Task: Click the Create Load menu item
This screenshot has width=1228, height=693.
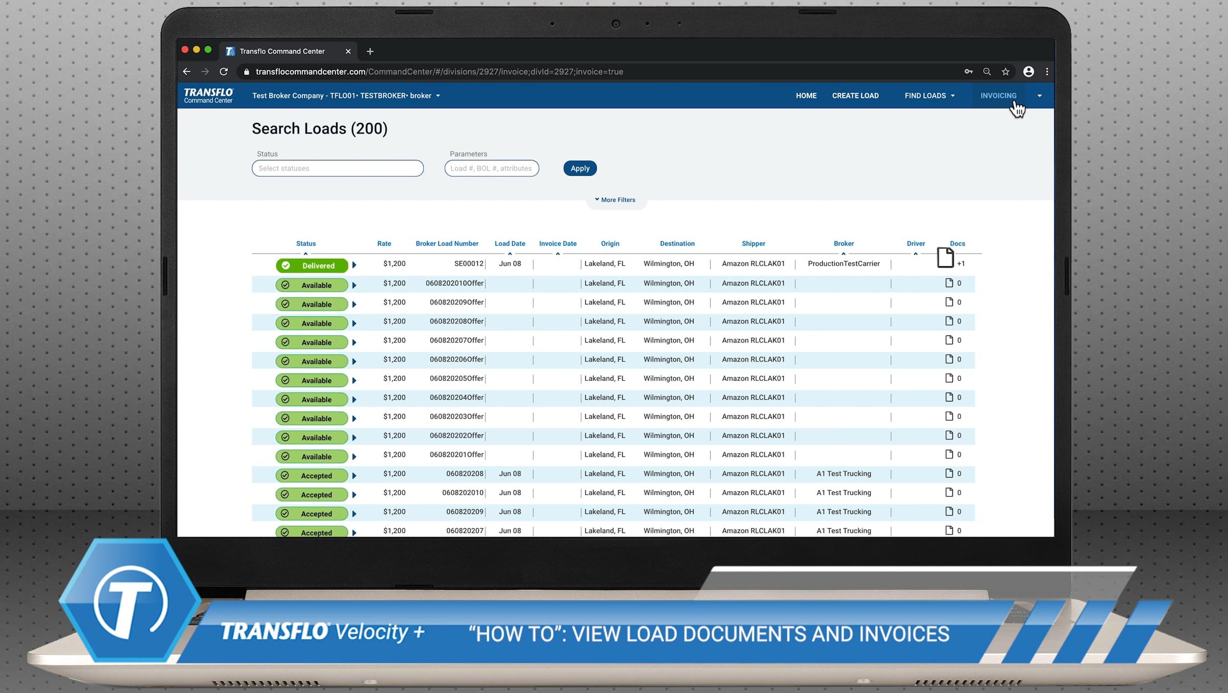Action: coord(855,96)
